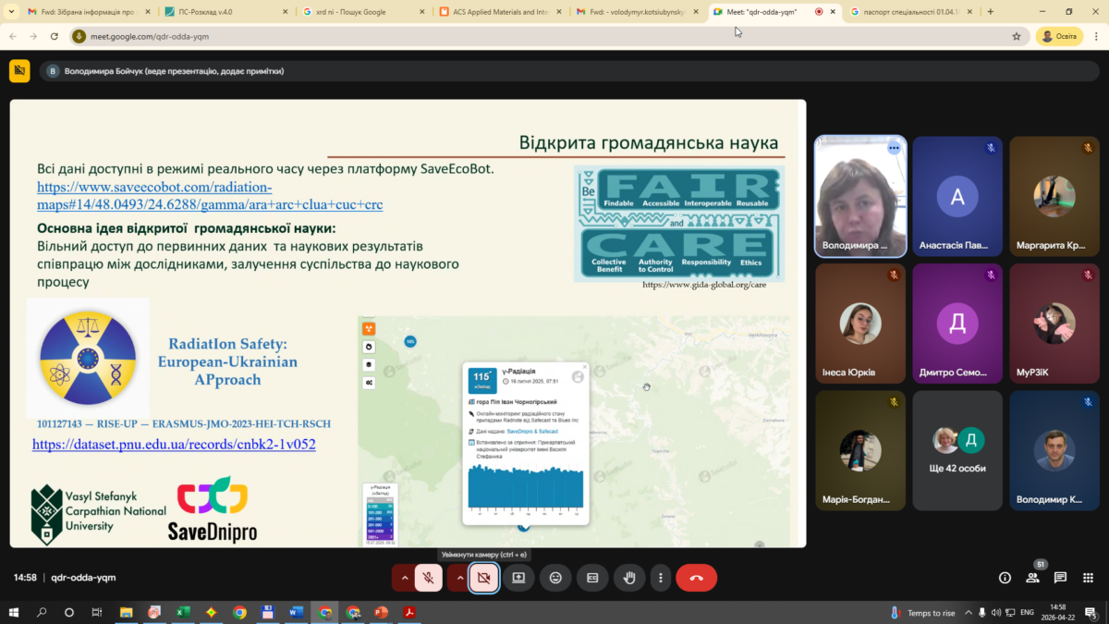
Task: Bookmark this page with star icon
Action: [1017, 36]
